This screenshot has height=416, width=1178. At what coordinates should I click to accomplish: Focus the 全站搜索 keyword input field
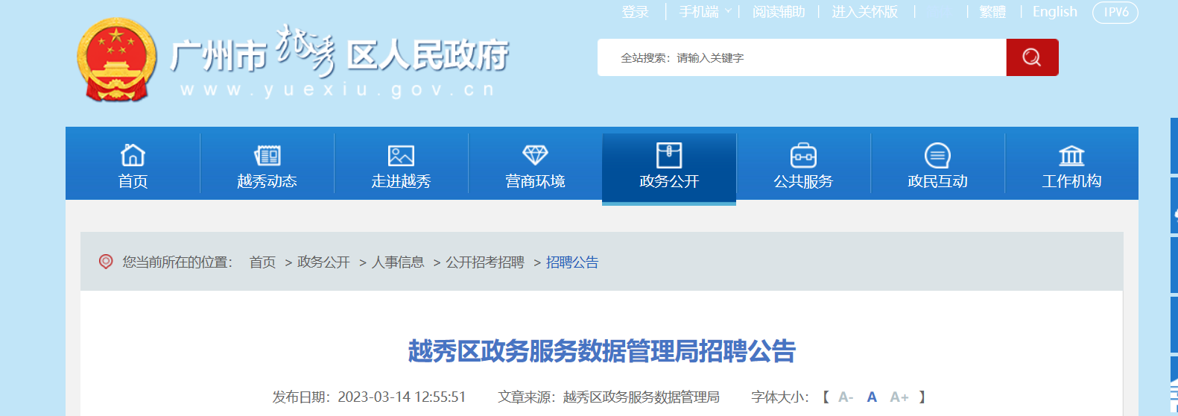(x=802, y=57)
